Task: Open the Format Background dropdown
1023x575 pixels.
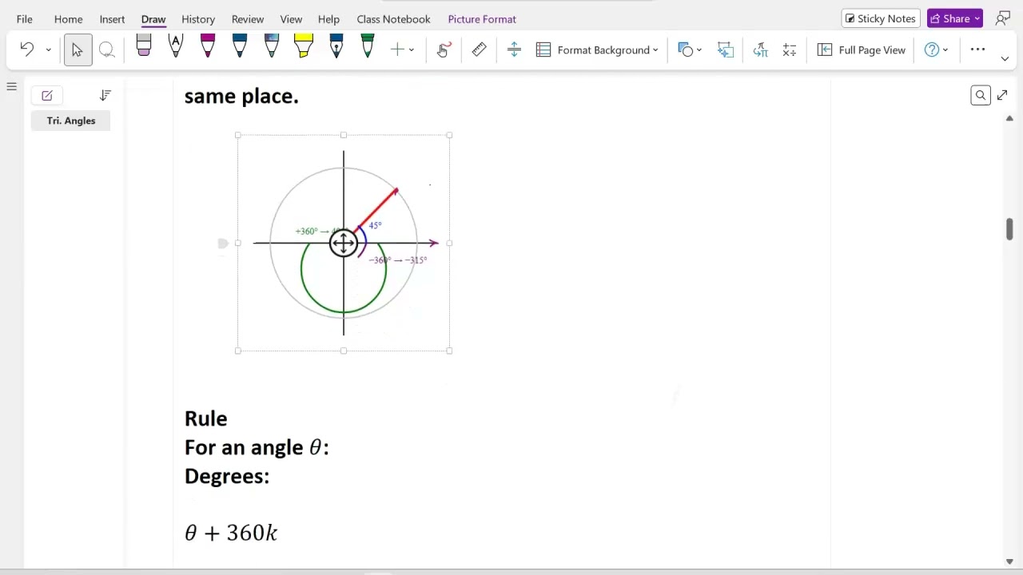Action: pos(598,50)
